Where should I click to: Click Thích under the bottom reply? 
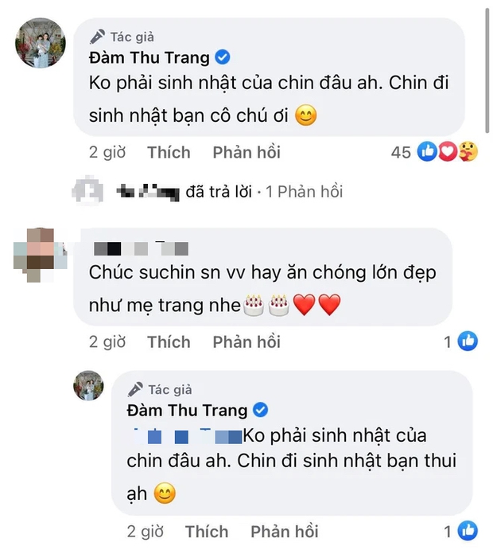[207, 532]
